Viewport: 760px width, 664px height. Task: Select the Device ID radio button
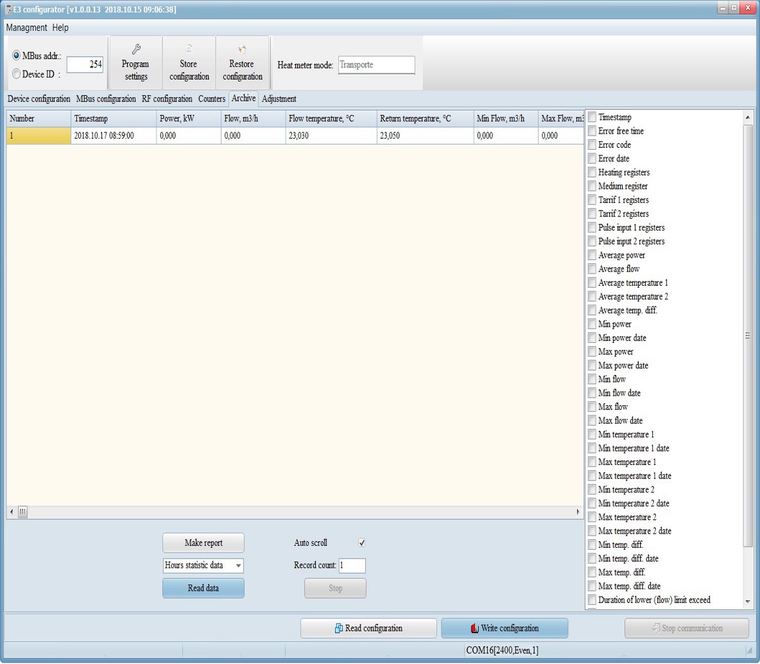17,74
